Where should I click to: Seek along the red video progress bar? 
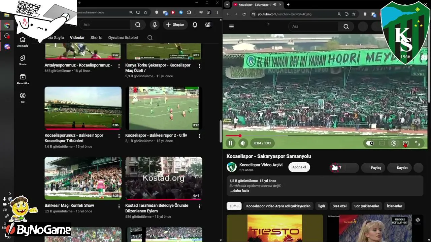(325, 136)
